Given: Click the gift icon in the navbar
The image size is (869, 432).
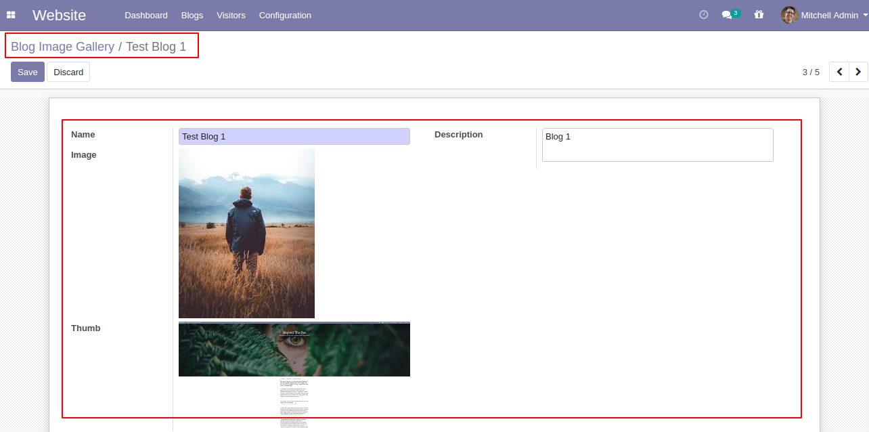Looking at the screenshot, I should point(759,15).
